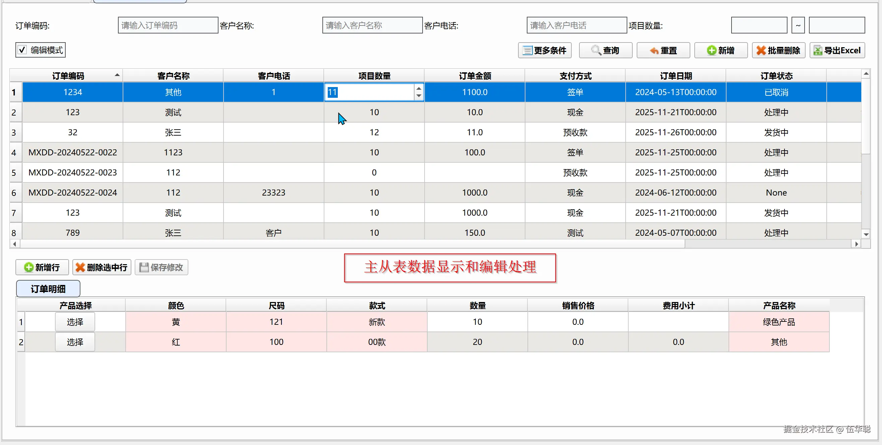Click the red X 批量删除 button
The width and height of the screenshot is (882, 445).
pyautogui.click(x=778, y=50)
